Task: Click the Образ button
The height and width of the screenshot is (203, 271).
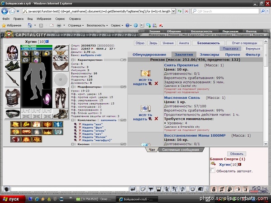Action: point(140,43)
